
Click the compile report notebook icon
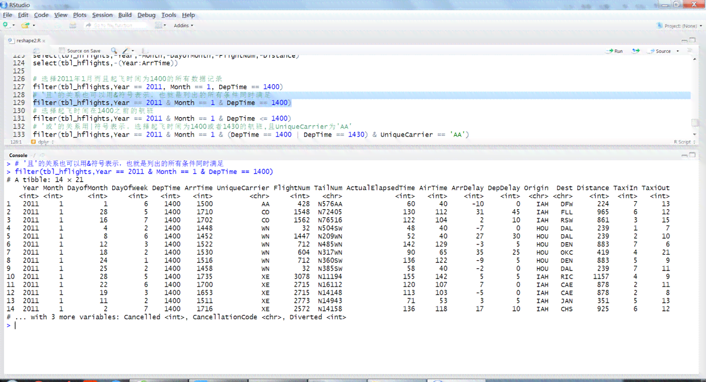click(x=145, y=51)
